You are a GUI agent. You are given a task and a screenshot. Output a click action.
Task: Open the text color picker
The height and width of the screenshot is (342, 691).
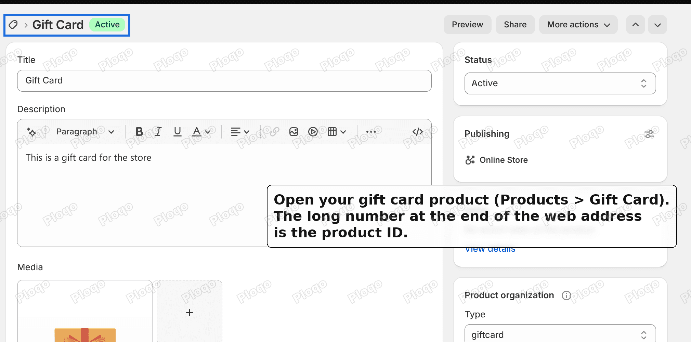tap(201, 132)
